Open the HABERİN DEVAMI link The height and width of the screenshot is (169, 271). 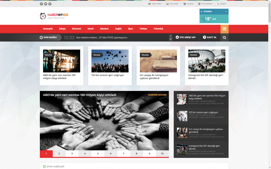pyautogui.click(x=157, y=95)
